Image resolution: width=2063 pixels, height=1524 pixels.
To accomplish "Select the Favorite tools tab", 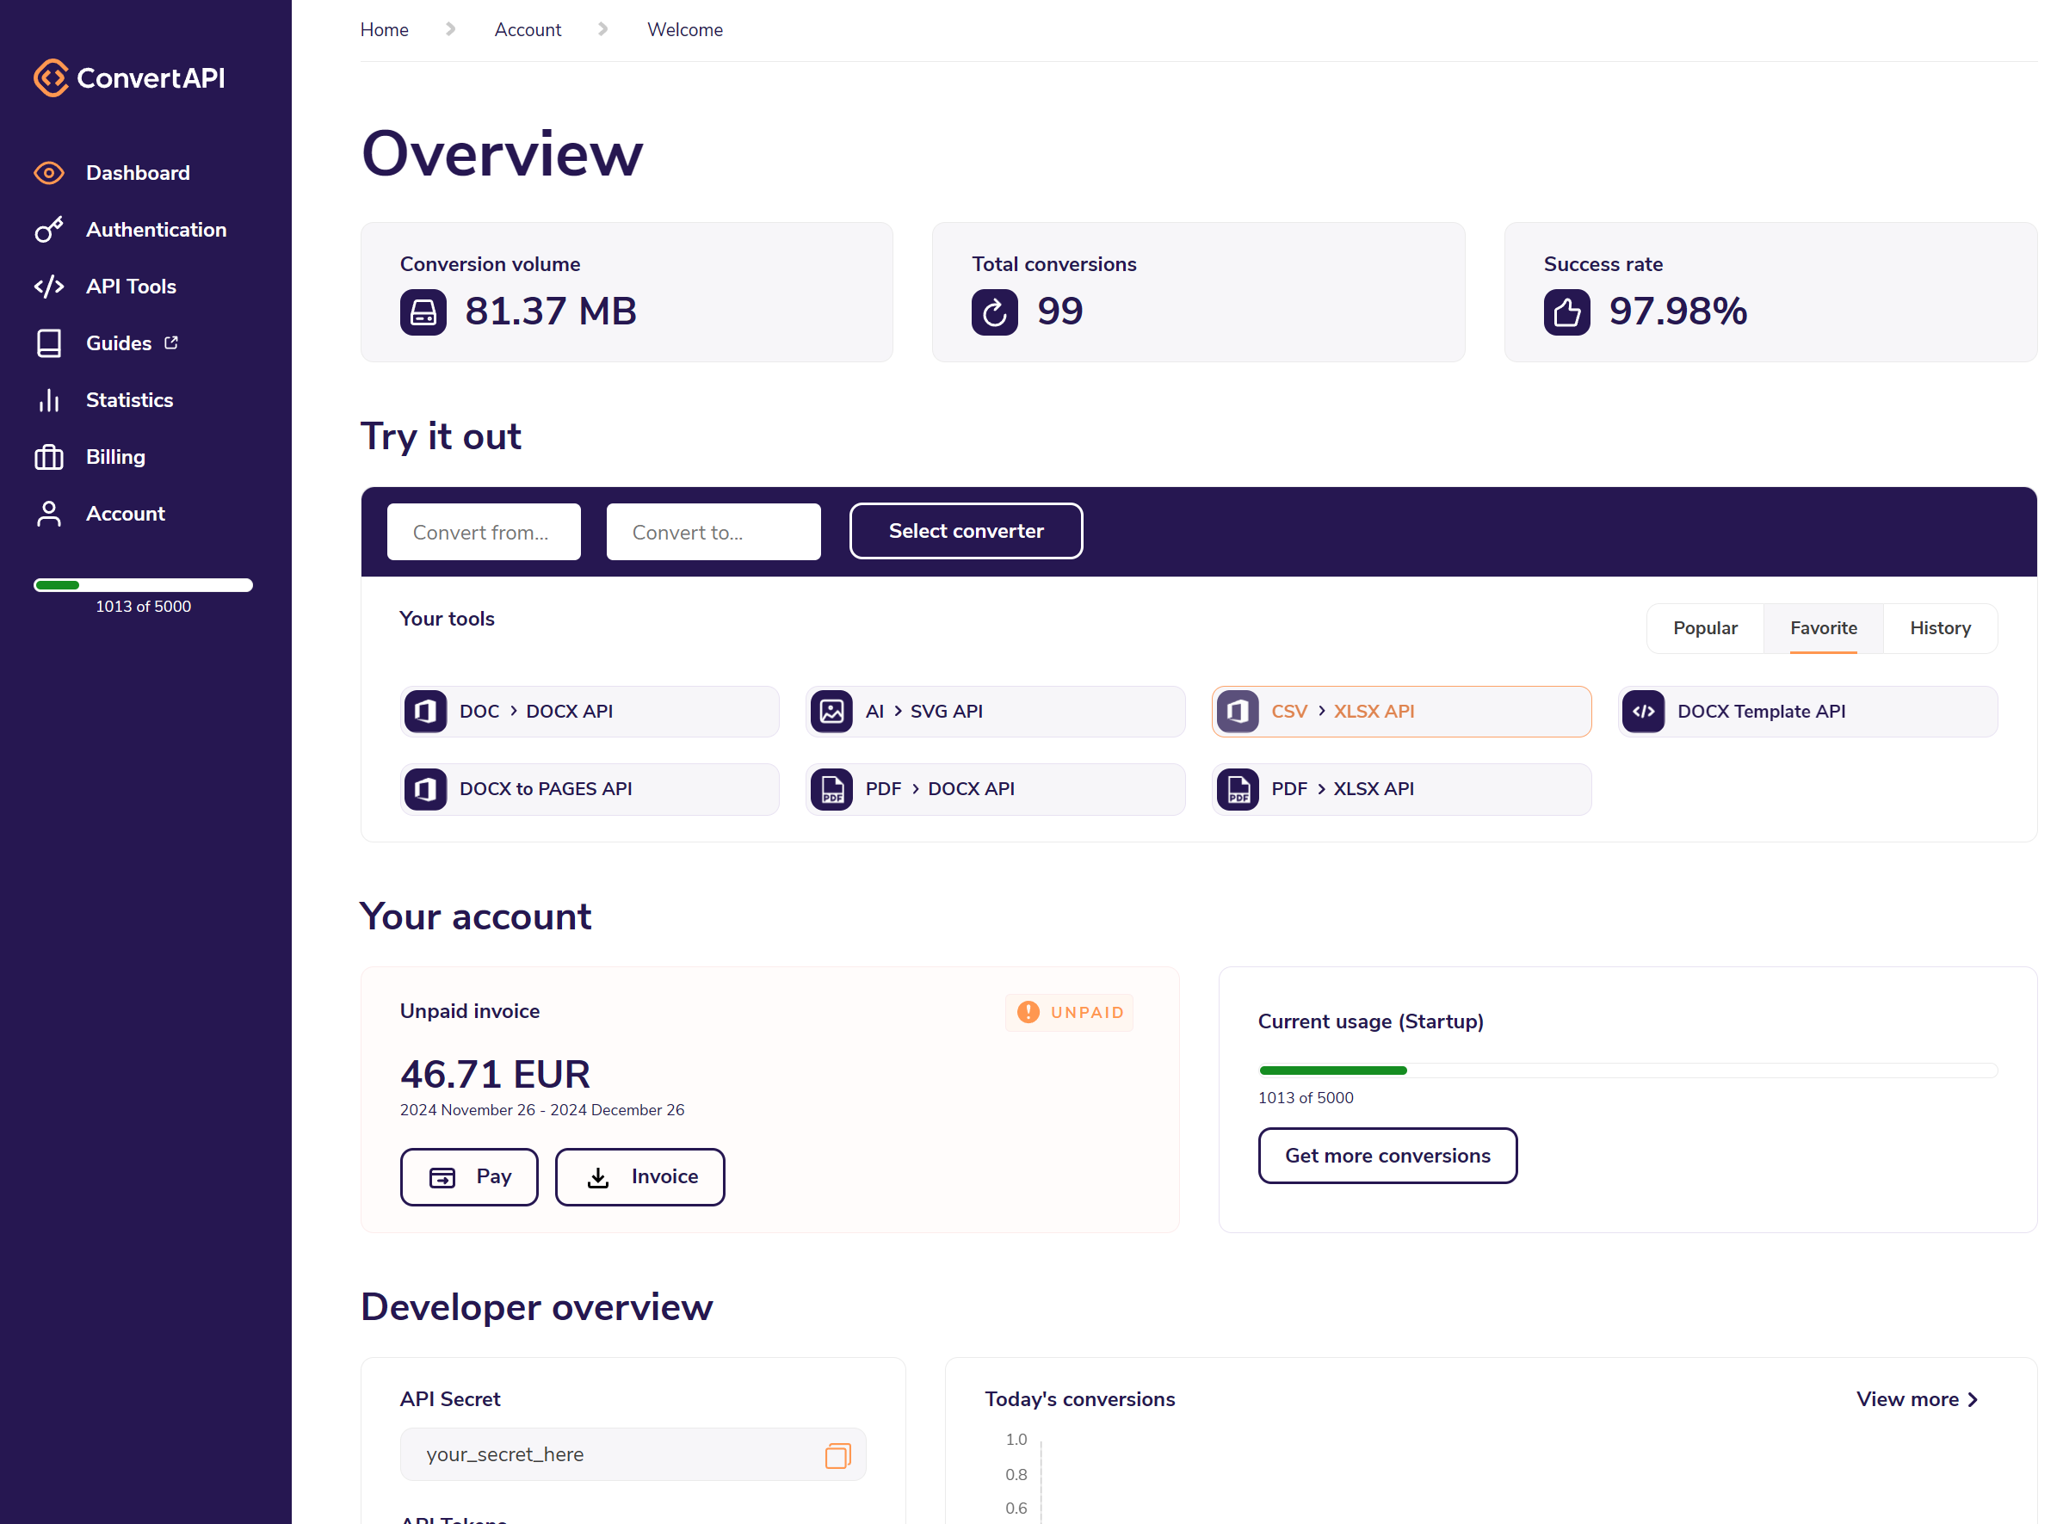I will (1823, 628).
